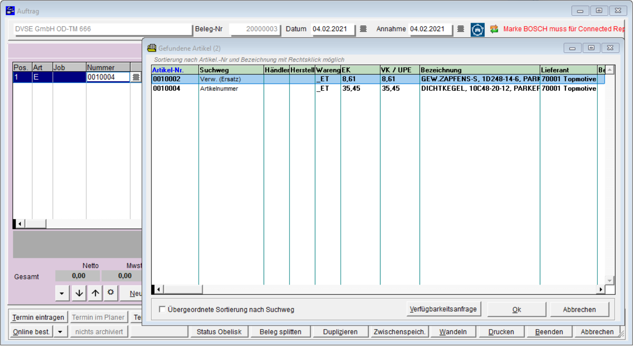Maximize the Gefundene Artikel window
Screen dimensions: 633x346
click(591, 48)
